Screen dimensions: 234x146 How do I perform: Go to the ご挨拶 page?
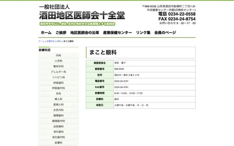coord(61,32)
